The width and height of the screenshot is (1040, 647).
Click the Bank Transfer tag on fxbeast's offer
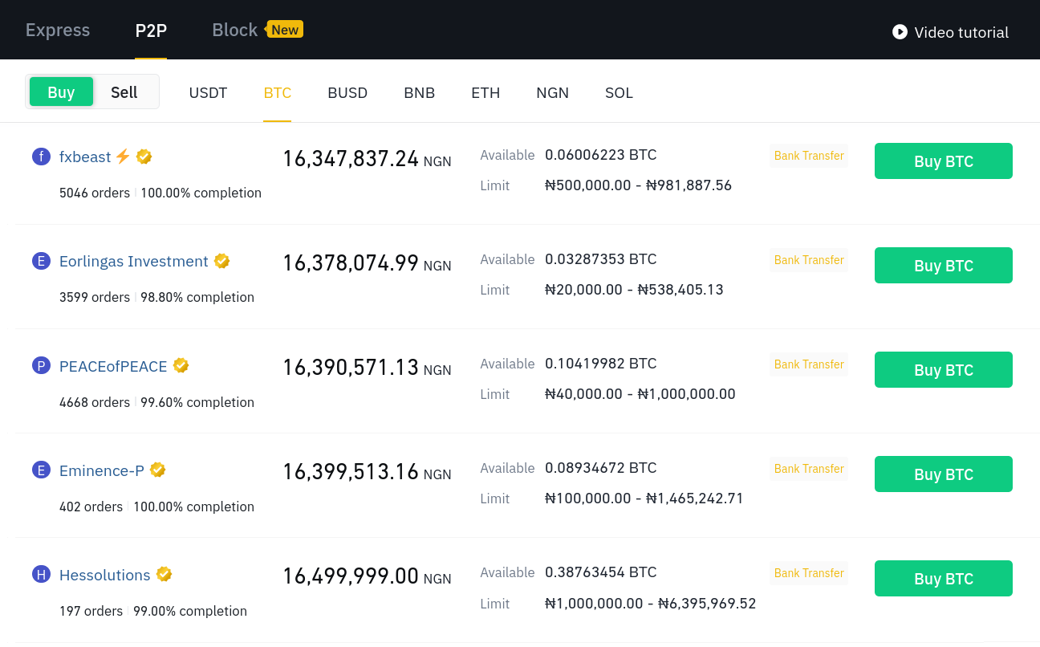[x=809, y=156]
